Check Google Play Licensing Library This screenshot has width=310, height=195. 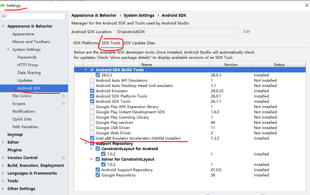point(92,117)
